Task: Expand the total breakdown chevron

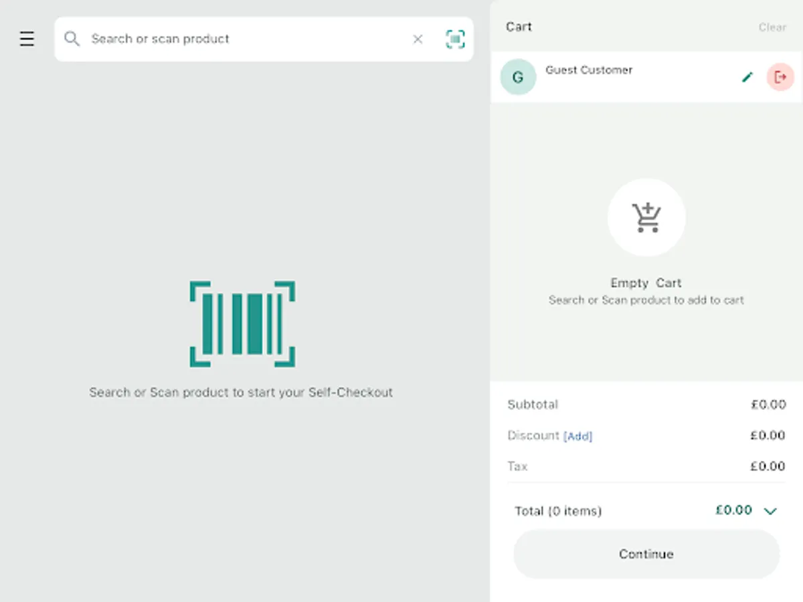Action: (x=770, y=511)
